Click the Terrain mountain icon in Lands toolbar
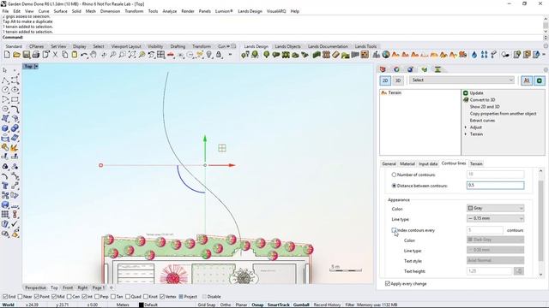Viewport: 549px width, 308px height. tap(395, 55)
